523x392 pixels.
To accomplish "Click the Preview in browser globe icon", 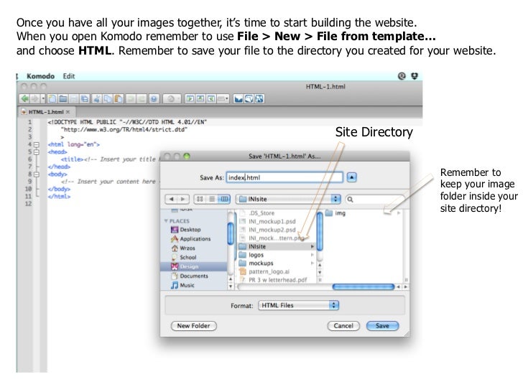I will pos(154,98).
